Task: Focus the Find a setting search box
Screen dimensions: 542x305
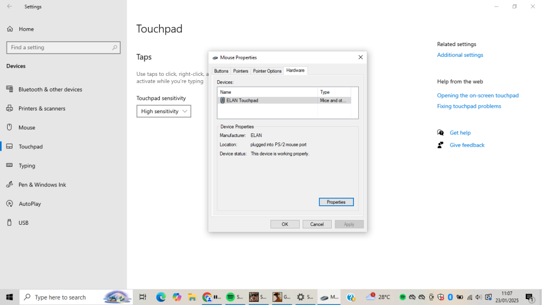Action: coord(63,47)
